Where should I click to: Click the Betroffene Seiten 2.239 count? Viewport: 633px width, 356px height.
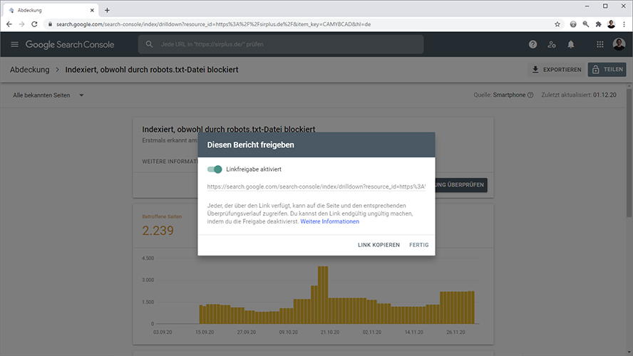pyautogui.click(x=158, y=231)
